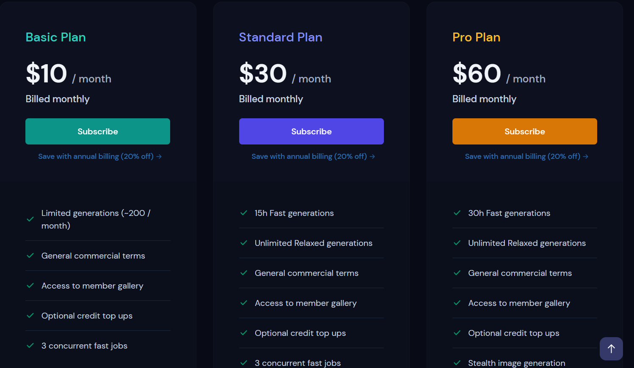Click checkmark by Standard Unlimited Relaxed generations

pyautogui.click(x=244, y=243)
